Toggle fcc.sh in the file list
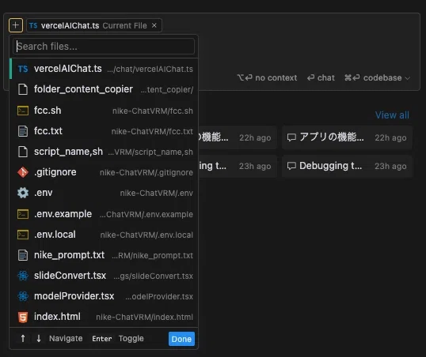 tap(104, 111)
